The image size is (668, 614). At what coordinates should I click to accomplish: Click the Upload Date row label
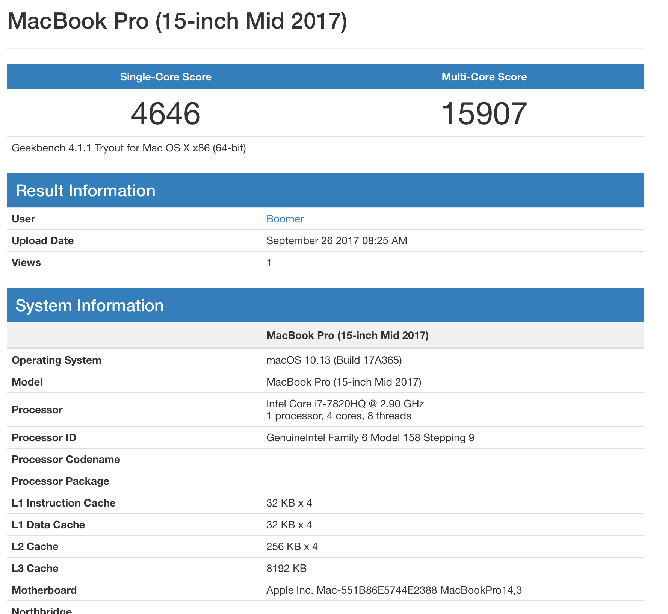[x=43, y=240]
